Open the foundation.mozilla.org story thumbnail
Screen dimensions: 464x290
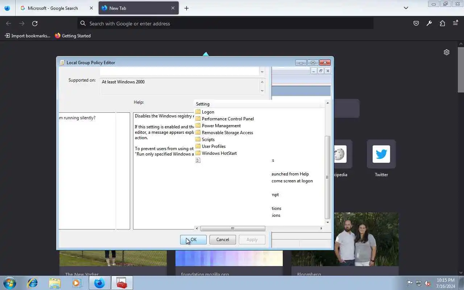(229, 258)
